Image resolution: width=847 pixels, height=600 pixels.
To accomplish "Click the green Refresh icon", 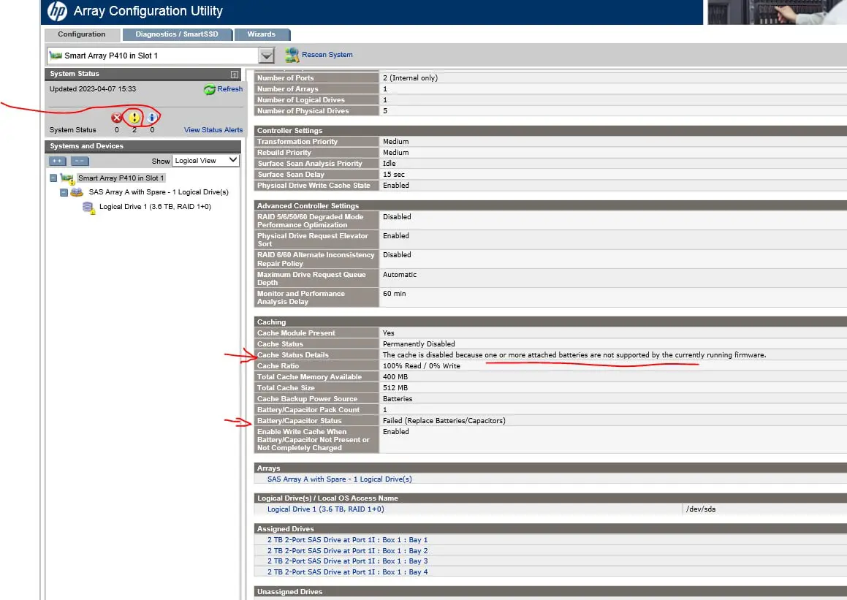I will tap(210, 90).
